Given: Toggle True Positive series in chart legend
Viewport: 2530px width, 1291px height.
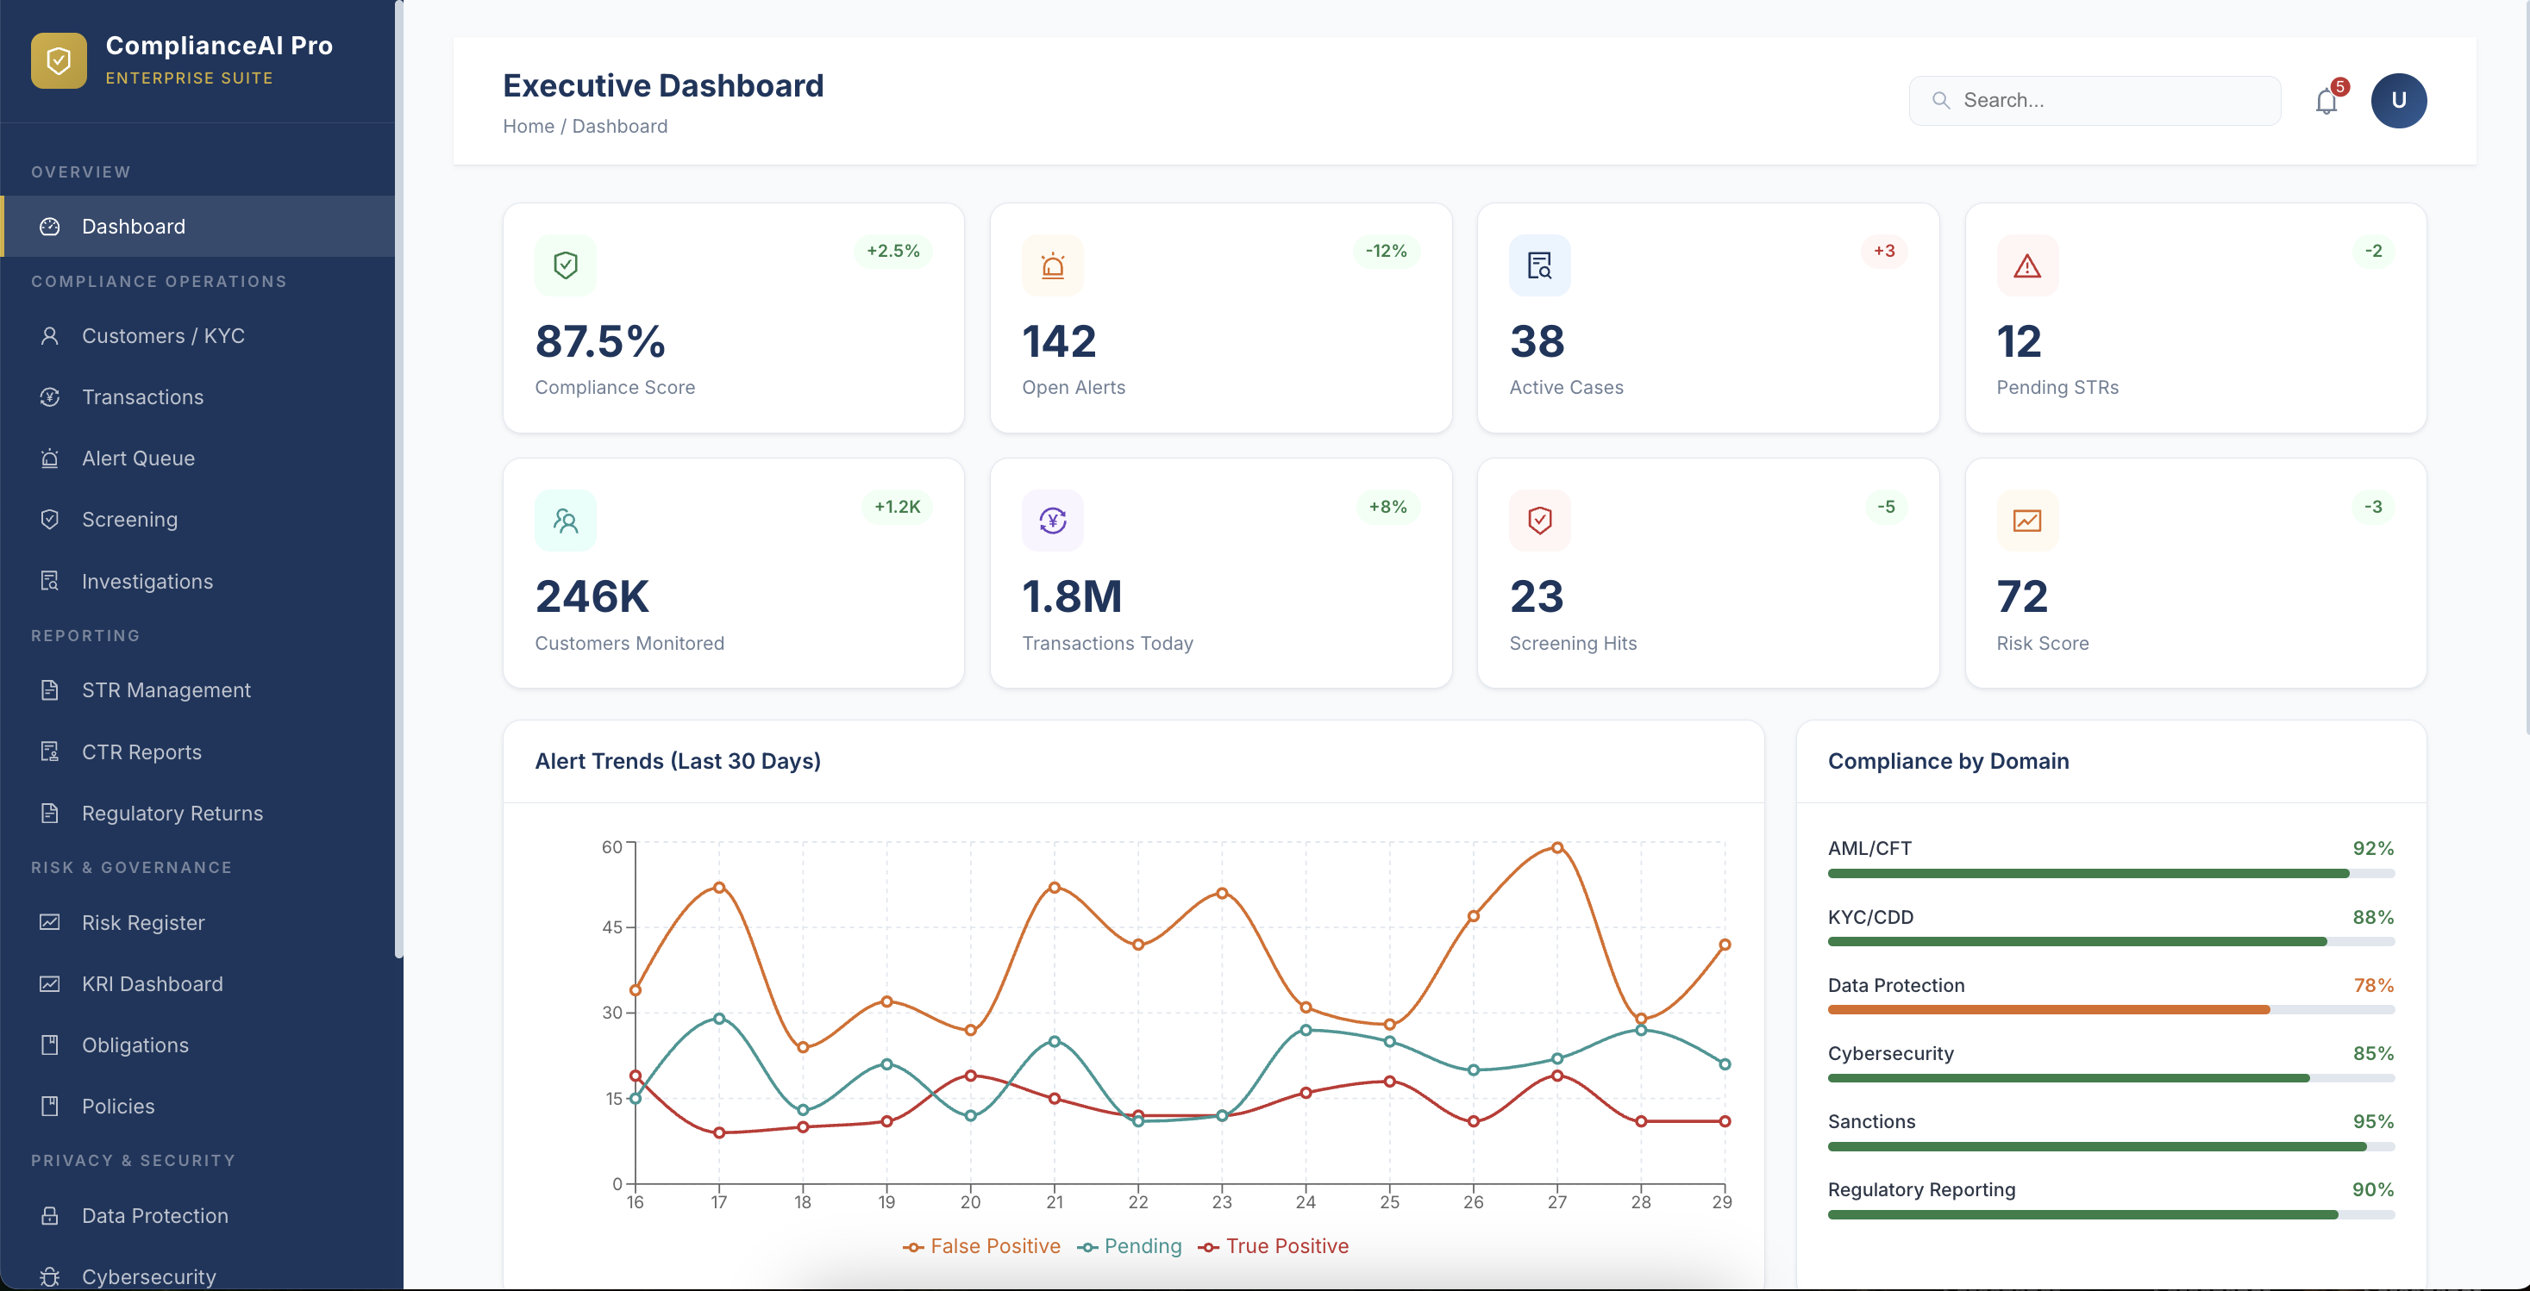Looking at the screenshot, I should [x=1273, y=1246].
